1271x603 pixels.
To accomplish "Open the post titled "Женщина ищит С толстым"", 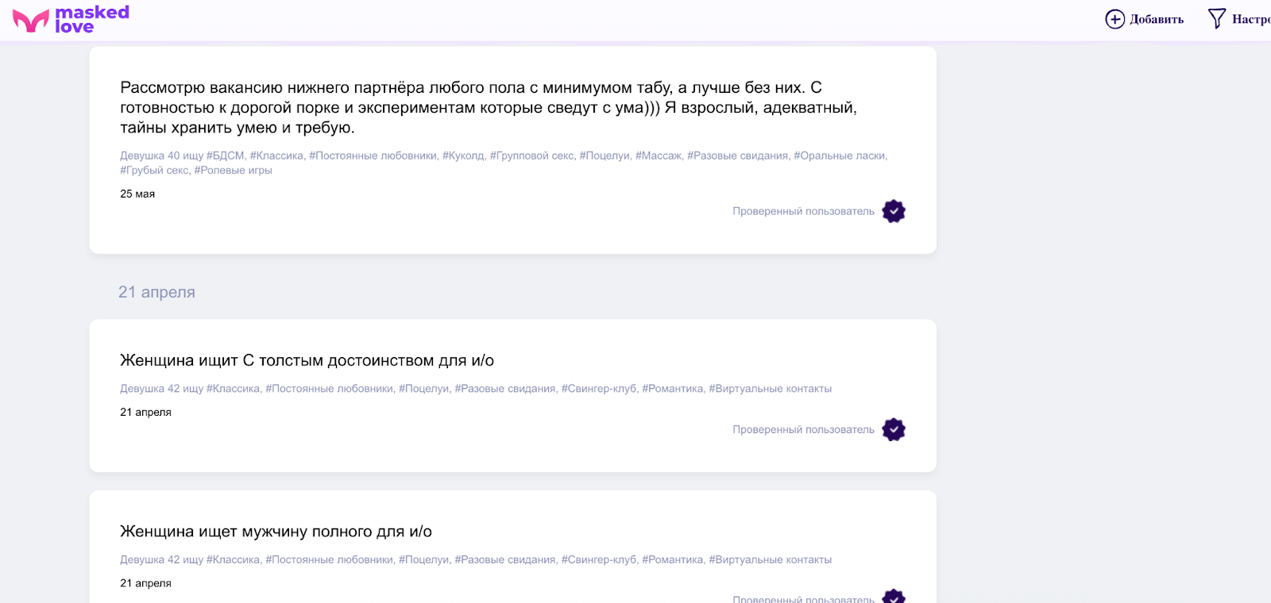I will (x=307, y=360).
